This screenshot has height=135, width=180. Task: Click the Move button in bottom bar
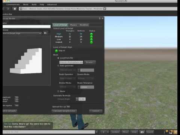point(125,132)
